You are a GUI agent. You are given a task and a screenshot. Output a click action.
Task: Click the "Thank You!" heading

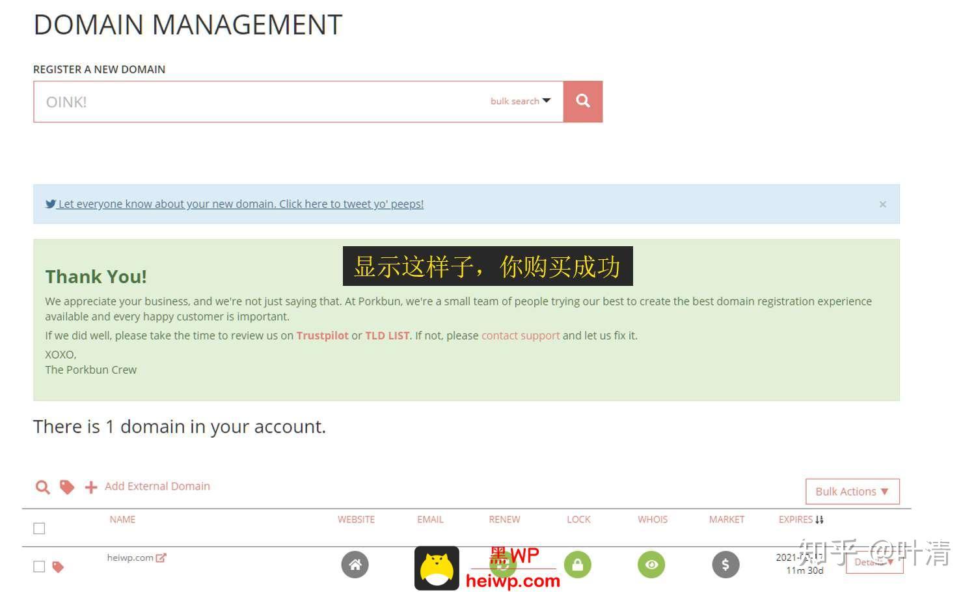[x=96, y=276]
